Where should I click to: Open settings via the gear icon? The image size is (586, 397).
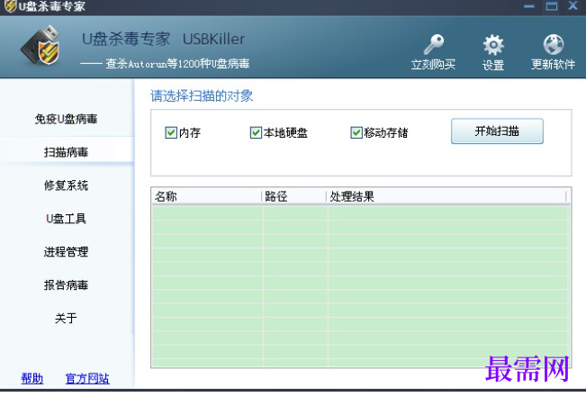pos(493,44)
